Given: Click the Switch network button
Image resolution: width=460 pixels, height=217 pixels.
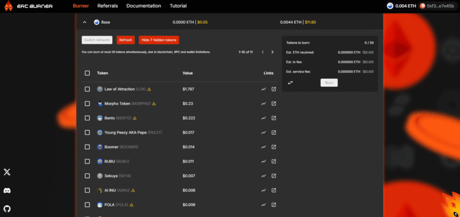Looking at the screenshot, I should [x=97, y=40].
